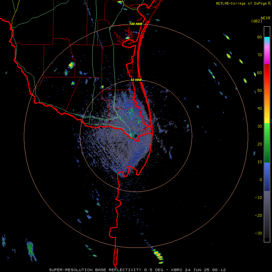Click the 60 value on the dBZ scale
This screenshot has width=272, height=272.
(260, 73)
